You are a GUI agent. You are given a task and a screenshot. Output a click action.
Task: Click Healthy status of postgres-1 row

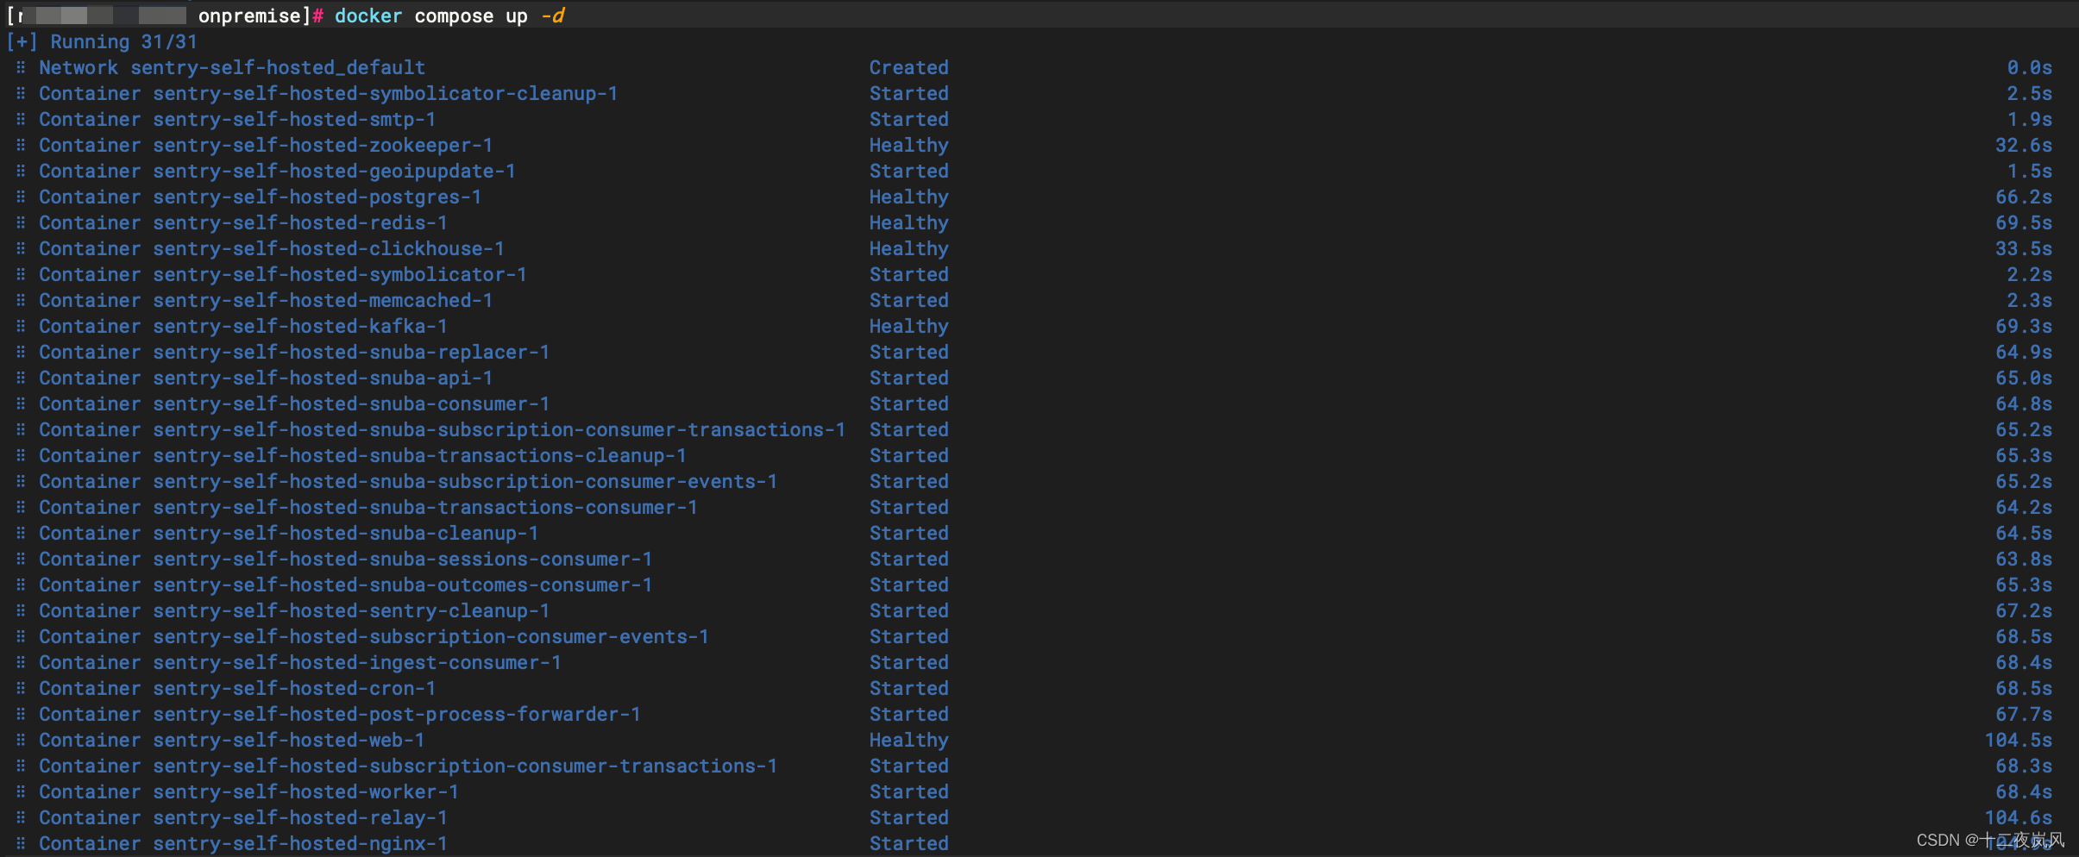tap(908, 197)
